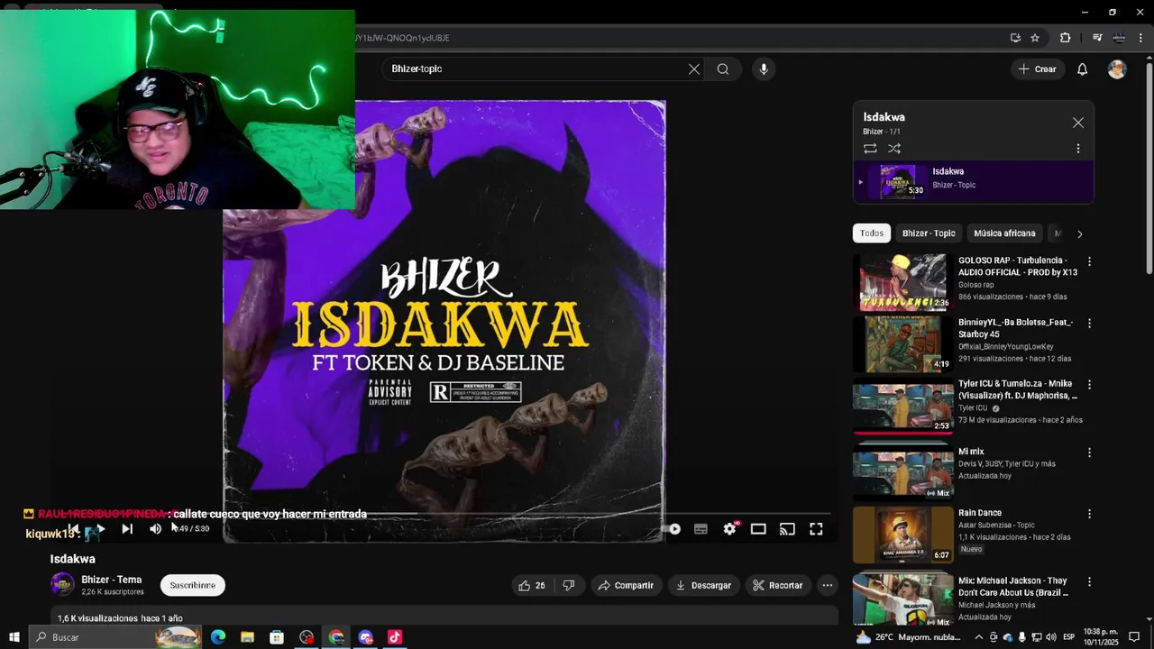Click the Compartir share button

[625, 585]
